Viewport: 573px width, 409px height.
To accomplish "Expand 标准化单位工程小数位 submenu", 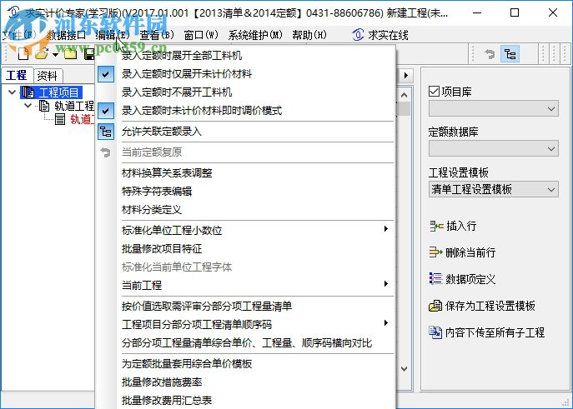I will tap(386, 229).
